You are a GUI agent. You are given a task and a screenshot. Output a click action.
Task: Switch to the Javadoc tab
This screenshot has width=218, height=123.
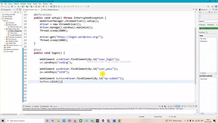(35, 106)
